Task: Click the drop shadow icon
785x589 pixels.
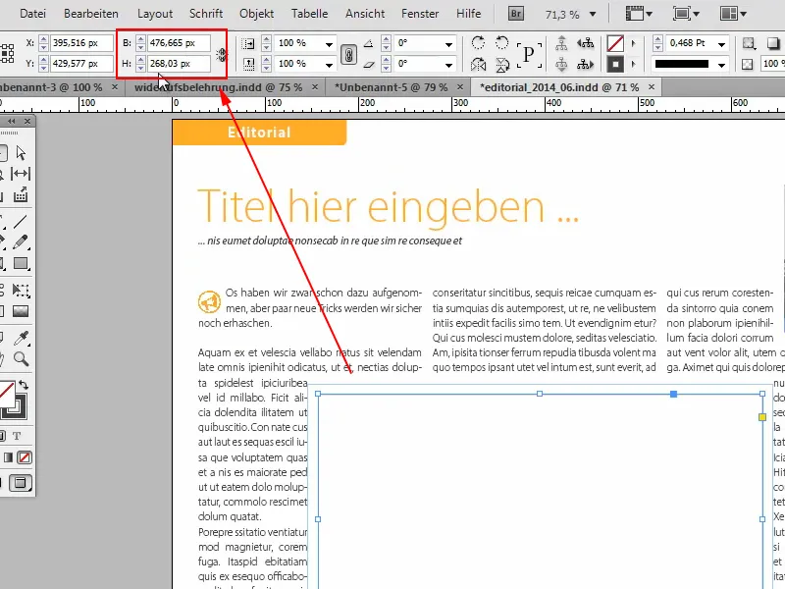Action: [x=772, y=43]
